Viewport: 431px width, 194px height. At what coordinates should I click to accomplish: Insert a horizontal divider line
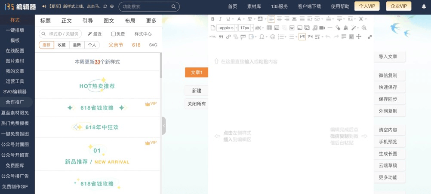(330, 28)
